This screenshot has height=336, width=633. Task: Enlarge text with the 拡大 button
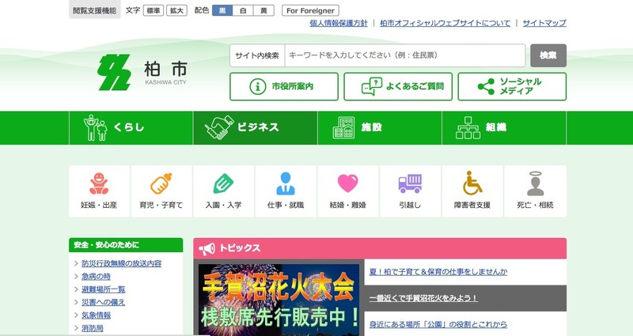[177, 10]
